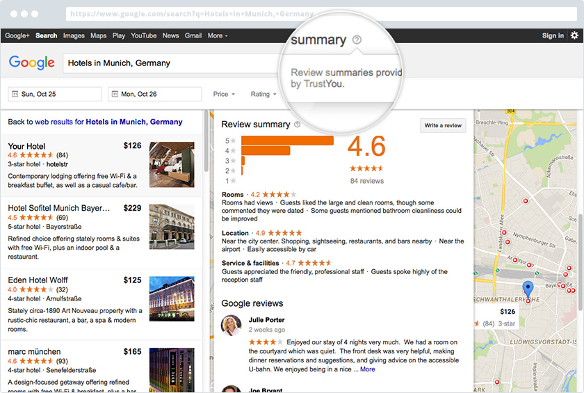Screen dimensions: 584x393
Task: Open the Eden Hotel Wolff listing
Action: coord(38,280)
